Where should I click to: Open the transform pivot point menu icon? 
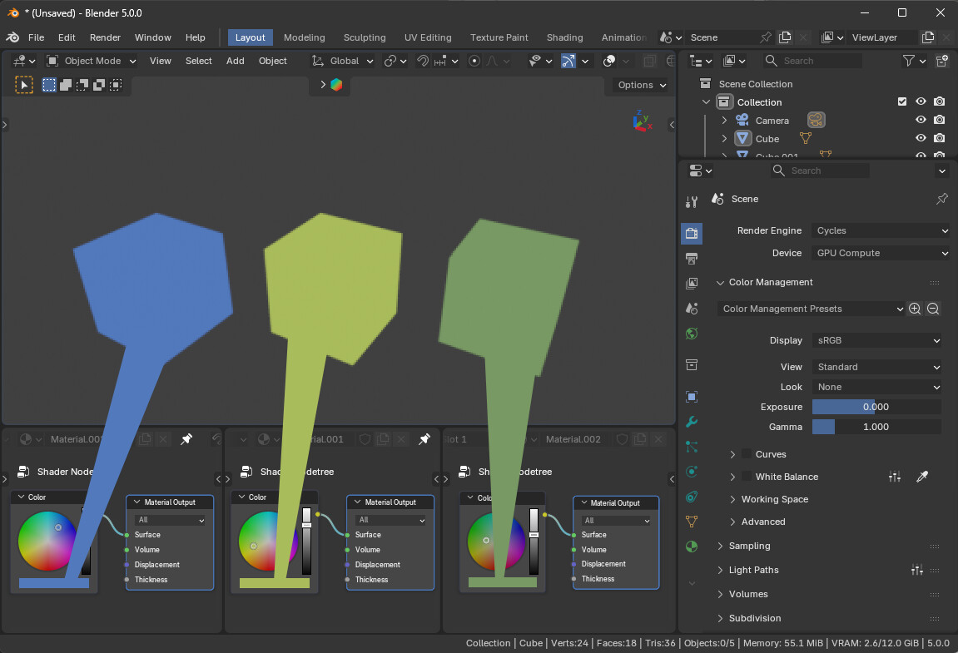pyautogui.click(x=395, y=61)
